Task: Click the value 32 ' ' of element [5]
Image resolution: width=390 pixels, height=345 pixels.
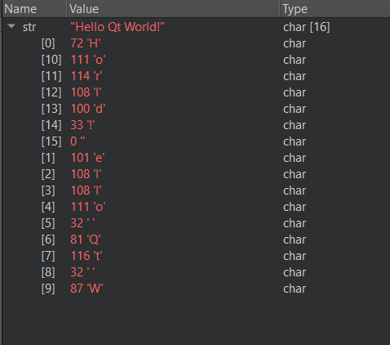Action: coord(82,223)
